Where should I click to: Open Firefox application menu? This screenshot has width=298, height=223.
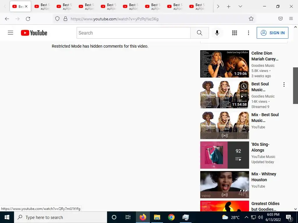(291, 19)
